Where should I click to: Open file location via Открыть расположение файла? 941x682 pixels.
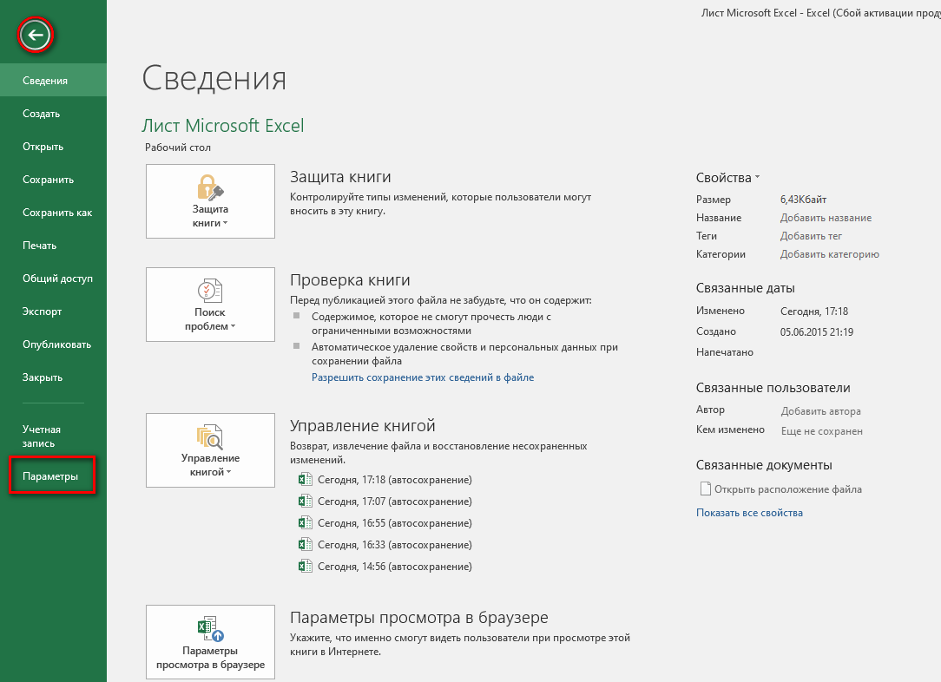[787, 489]
